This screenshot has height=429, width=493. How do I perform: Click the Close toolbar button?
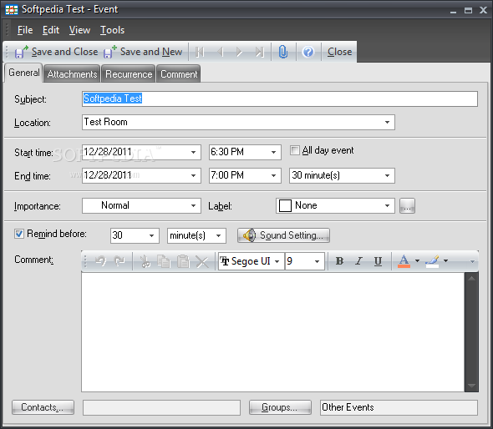[x=339, y=52]
